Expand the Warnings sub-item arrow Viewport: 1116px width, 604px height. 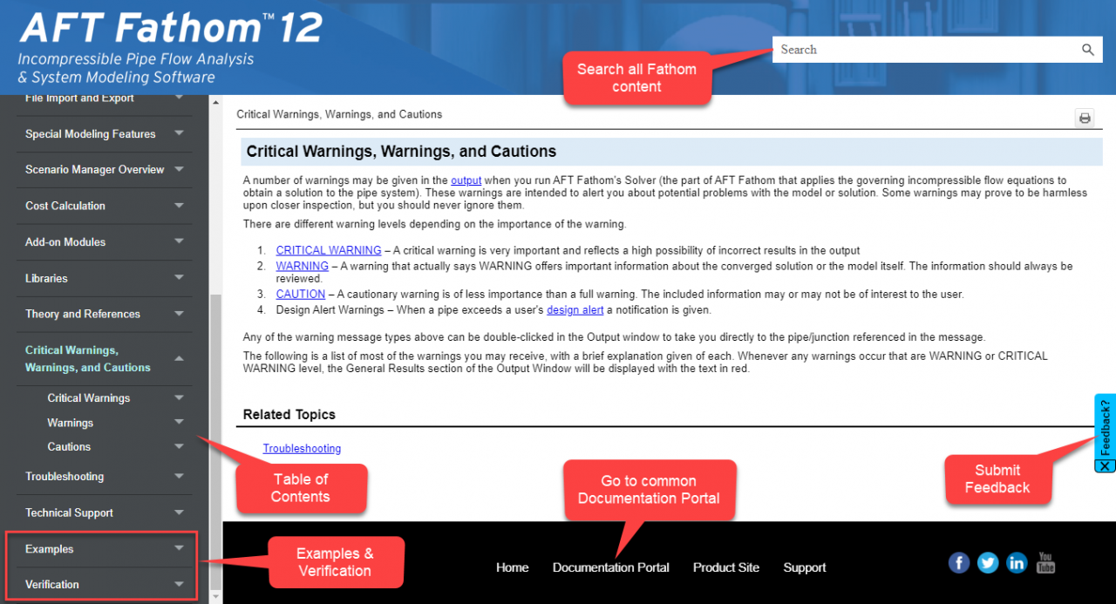[x=179, y=422]
